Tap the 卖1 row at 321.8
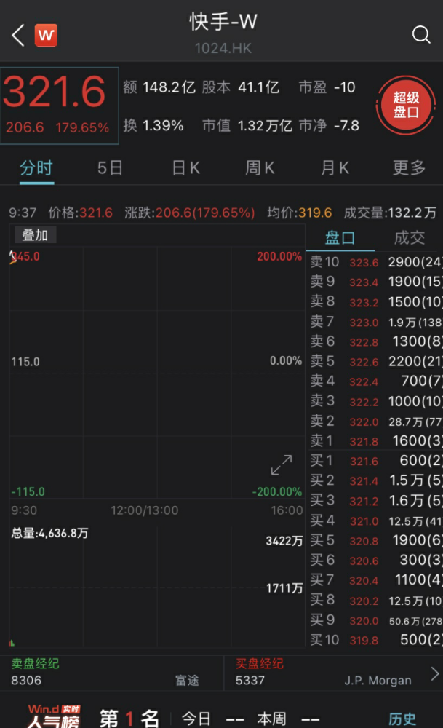443x728 pixels. (376, 440)
